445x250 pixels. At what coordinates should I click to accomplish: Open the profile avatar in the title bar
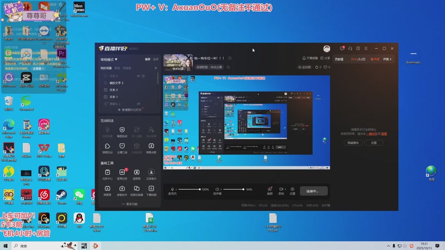[x=327, y=48]
